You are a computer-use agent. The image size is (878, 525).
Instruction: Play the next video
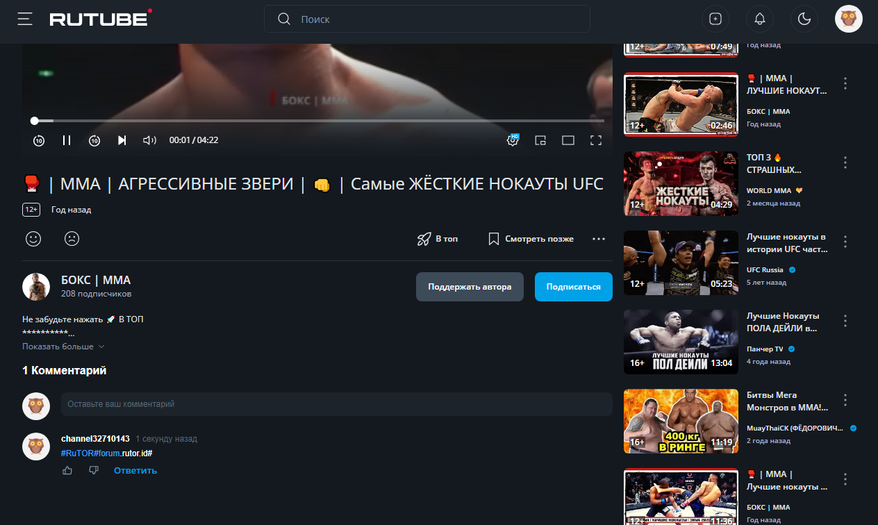coord(122,140)
